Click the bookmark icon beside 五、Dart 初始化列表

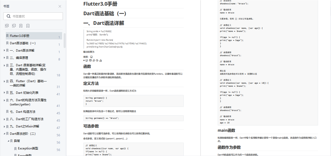click(8, 93)
